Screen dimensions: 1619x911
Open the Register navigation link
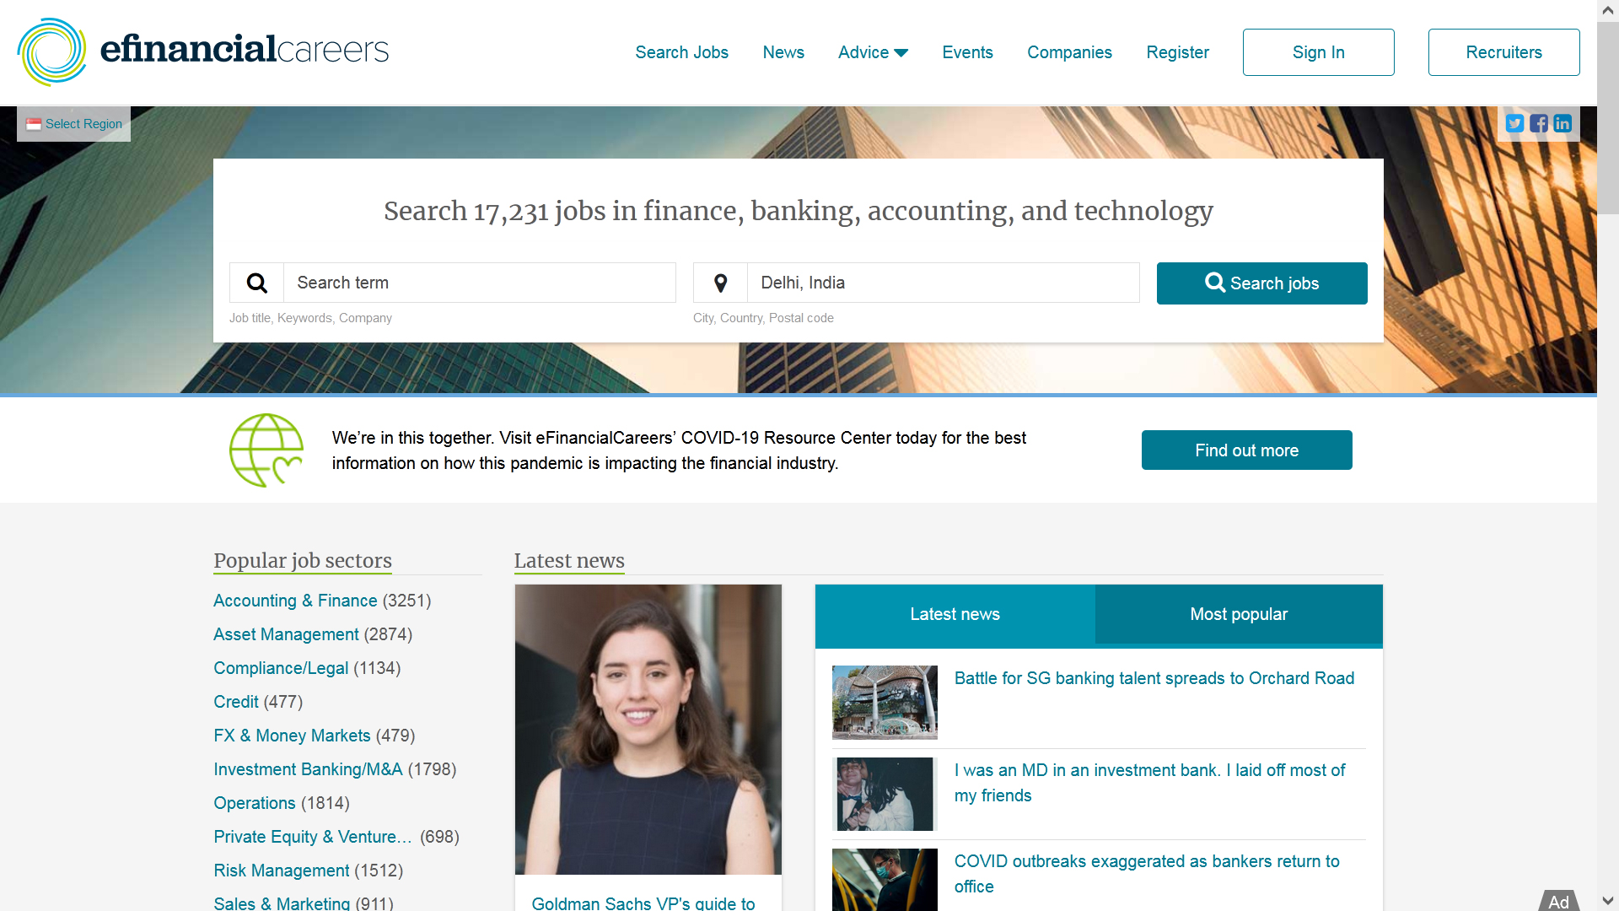(x=1177, y=52)
